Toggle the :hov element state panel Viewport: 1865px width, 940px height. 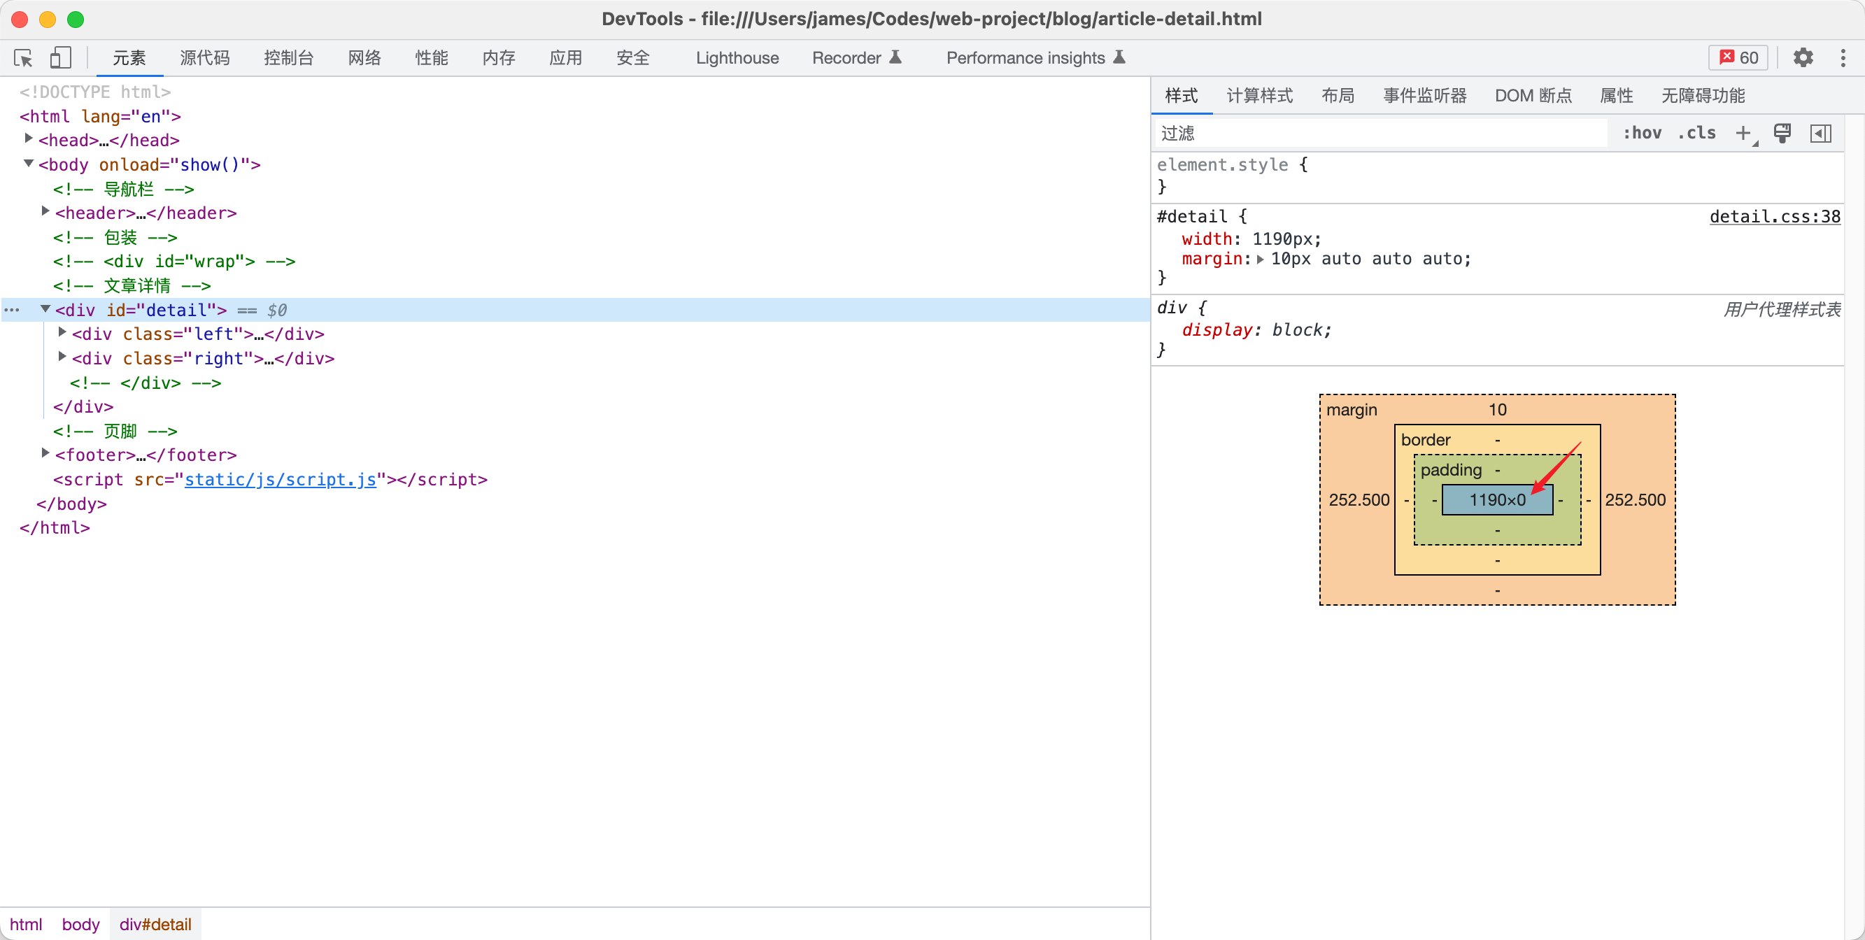pyautogui.click(x=1642, y=133)
